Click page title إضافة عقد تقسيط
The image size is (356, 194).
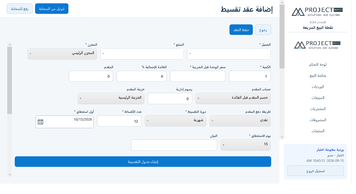pos(247,9)
